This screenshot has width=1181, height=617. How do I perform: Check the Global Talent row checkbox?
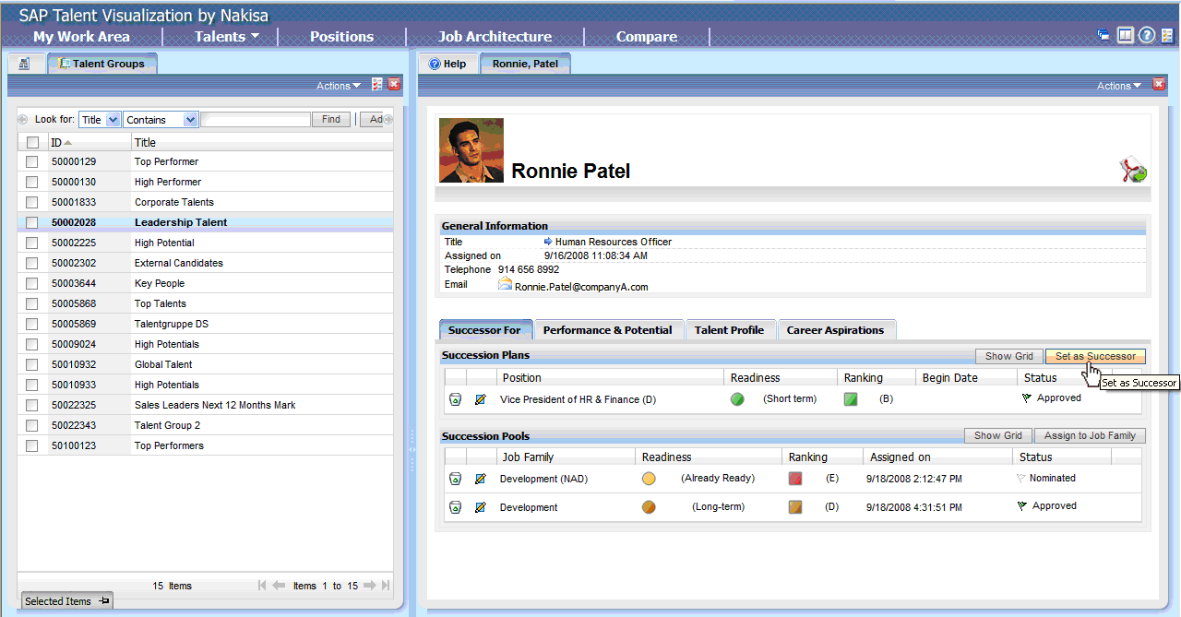[32, 365]
